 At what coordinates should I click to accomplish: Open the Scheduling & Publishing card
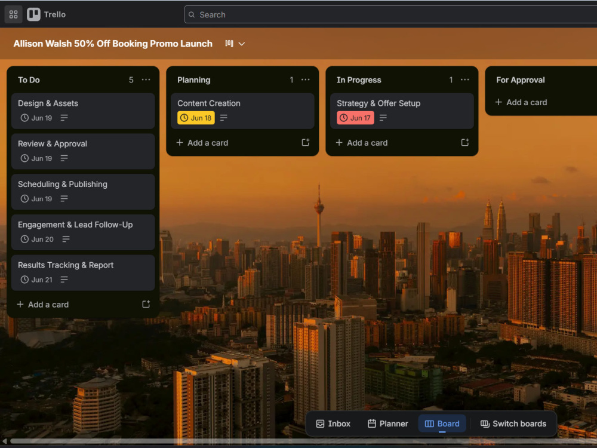(x=83, y=192)
